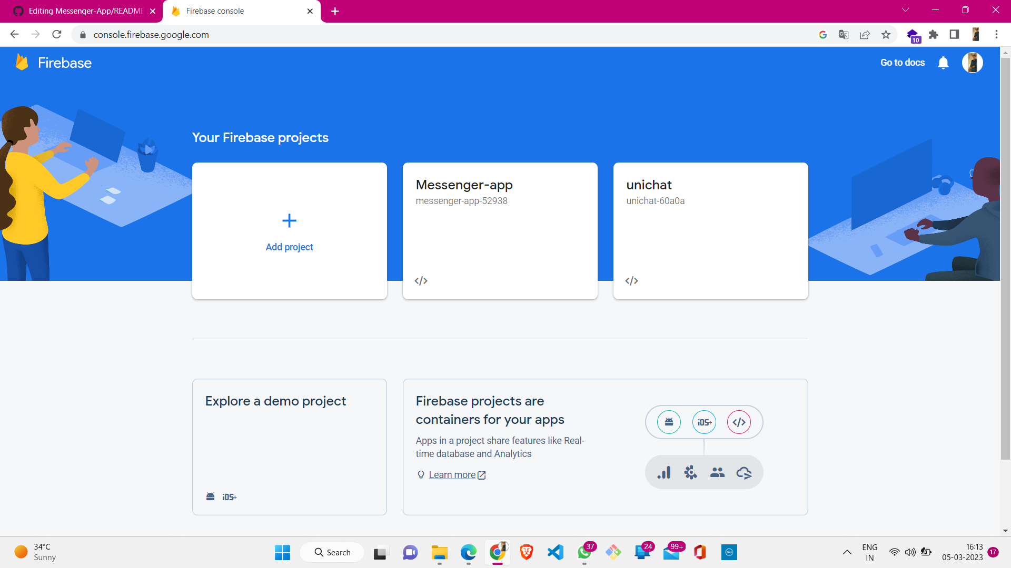Viewport: 1011px width, 568px height.
Task: Click the web platform circle icon
Action: [x=739, y=422]
